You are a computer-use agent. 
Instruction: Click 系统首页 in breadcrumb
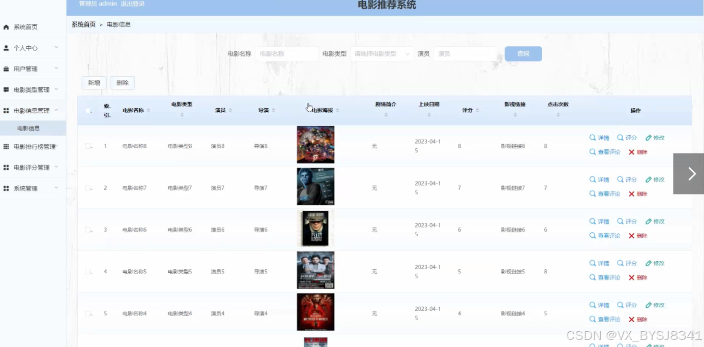83,24
